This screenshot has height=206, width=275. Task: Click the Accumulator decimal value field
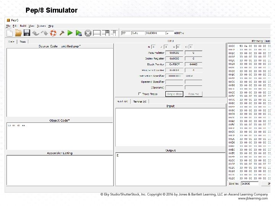tap(193, 53)
